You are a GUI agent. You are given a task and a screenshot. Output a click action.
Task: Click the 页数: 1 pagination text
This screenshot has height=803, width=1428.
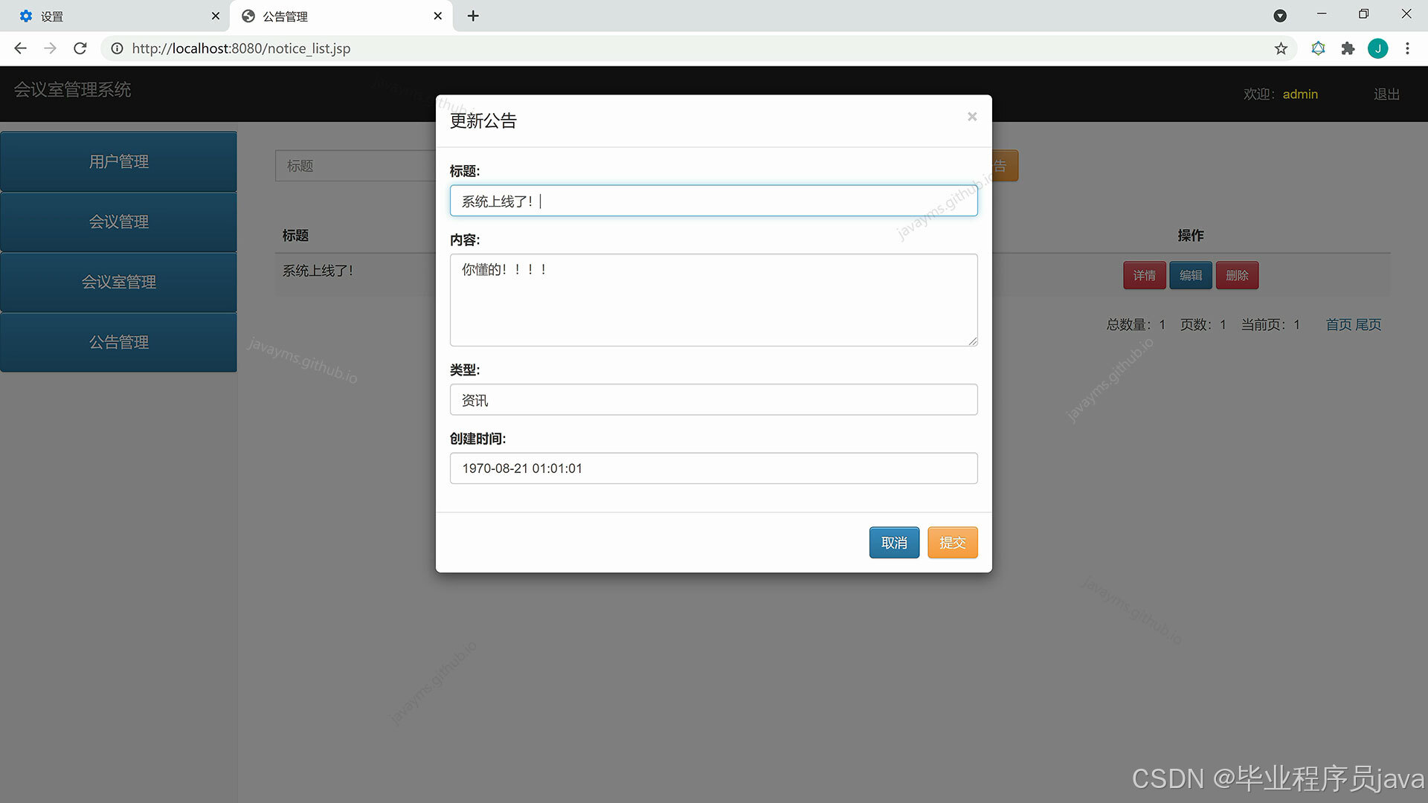(1203, 325)
